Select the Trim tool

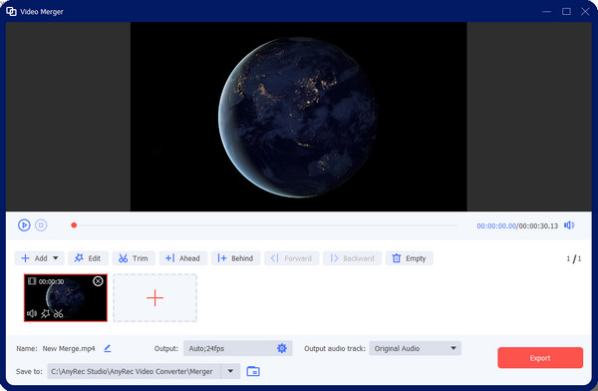coord(134,258)
